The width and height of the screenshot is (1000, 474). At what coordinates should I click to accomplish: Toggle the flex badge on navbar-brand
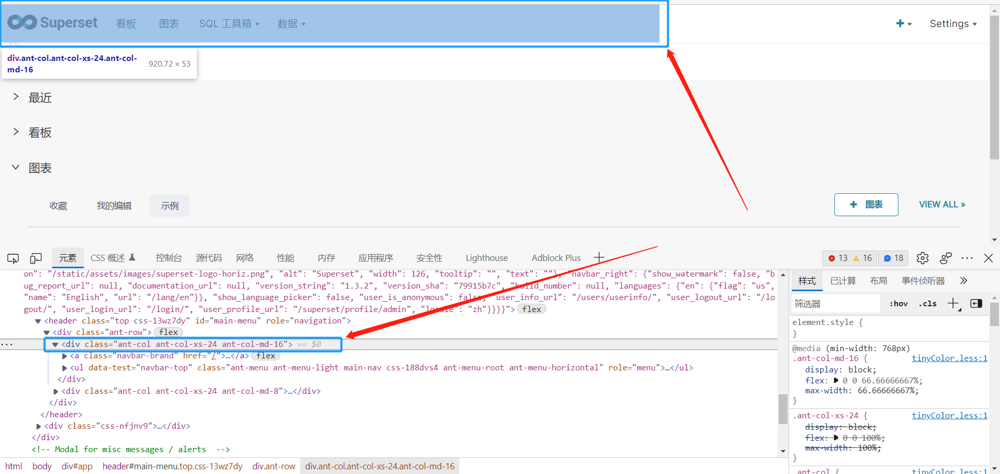point(266,356)
